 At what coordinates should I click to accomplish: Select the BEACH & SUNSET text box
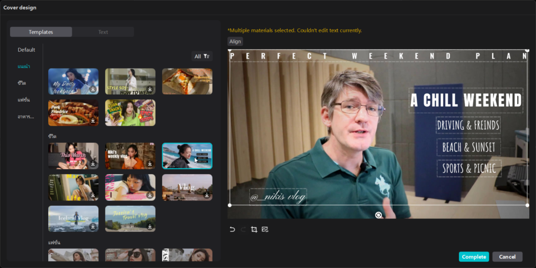[468, 147]
